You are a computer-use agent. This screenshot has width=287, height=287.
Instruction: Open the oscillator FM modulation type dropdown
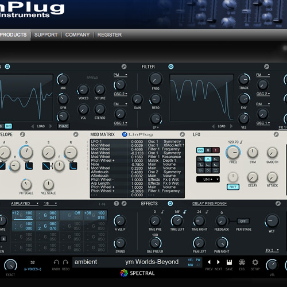tap(121, 104)
